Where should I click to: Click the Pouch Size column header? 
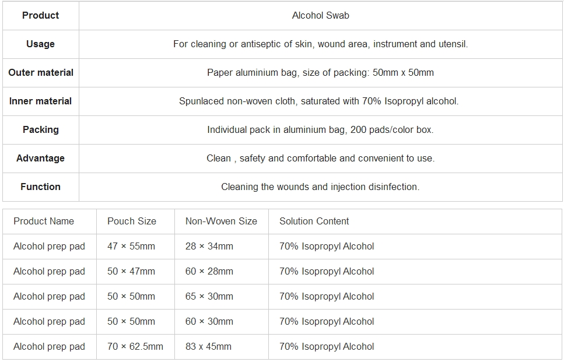132,221
